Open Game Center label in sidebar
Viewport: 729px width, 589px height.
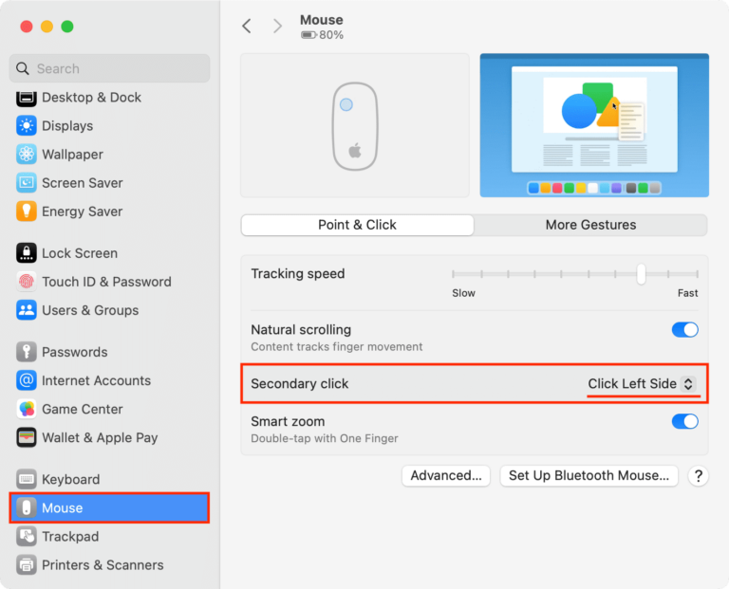point(83,409)
